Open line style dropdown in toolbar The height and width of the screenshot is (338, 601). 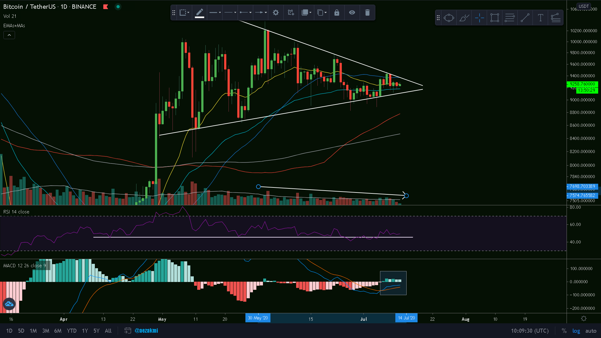click(230, 13)
